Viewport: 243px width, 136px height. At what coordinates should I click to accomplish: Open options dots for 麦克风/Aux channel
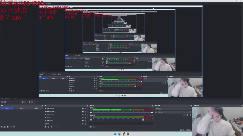point(91,110)
